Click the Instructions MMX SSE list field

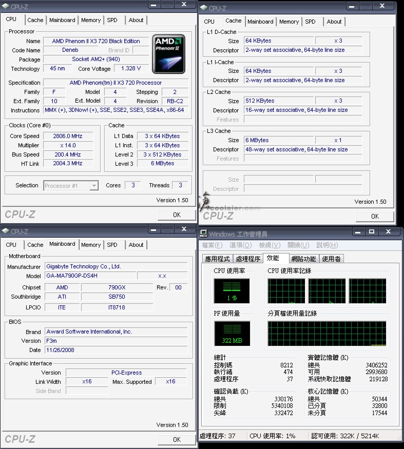[x=116, y=110]
